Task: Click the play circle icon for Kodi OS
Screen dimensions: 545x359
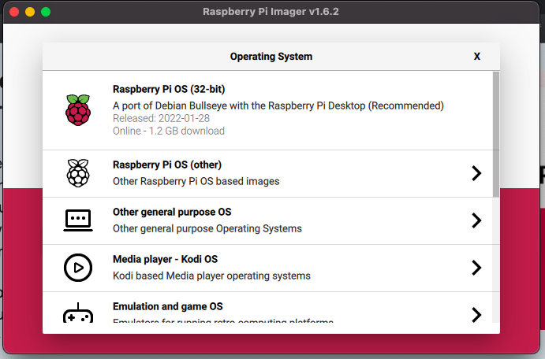Action: pos(78,268)
